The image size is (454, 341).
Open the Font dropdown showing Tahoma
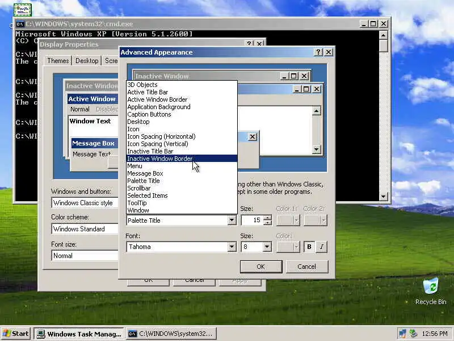tap(232, 247)
